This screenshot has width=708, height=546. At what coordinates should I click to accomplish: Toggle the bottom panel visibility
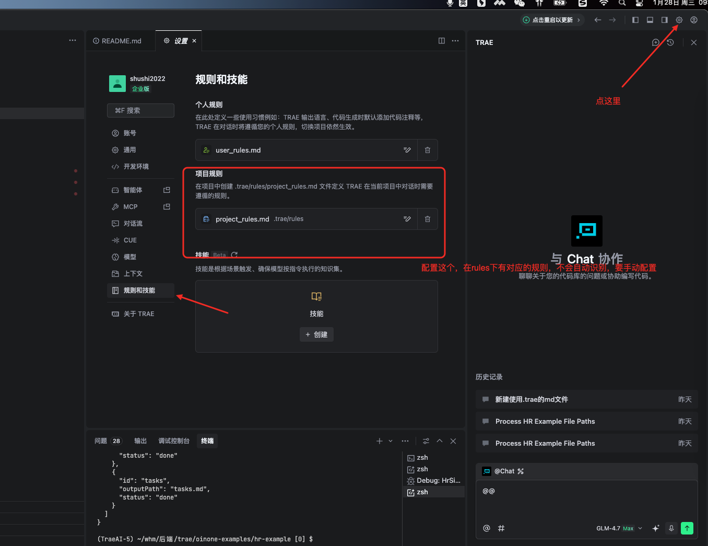click(650, 20)
